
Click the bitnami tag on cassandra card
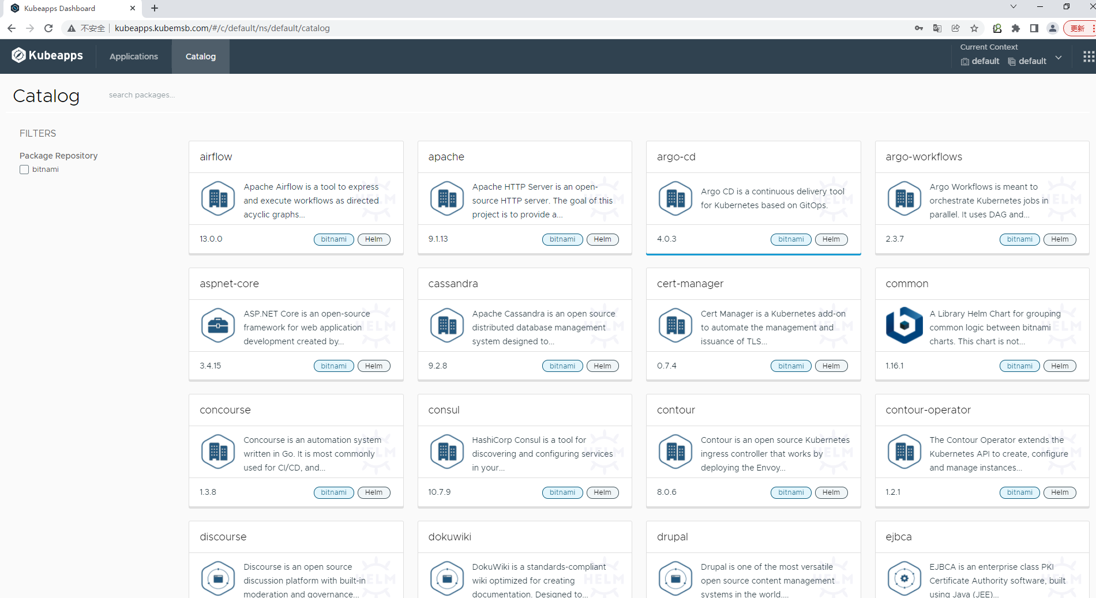tap(562, 366)
